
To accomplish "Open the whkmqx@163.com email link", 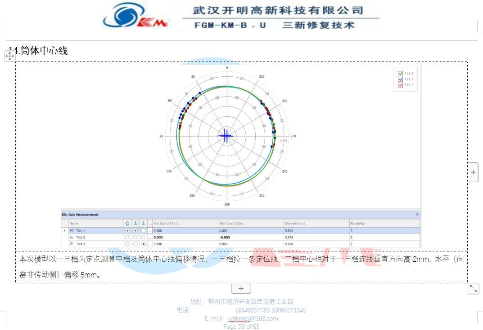I will point(253,319).
